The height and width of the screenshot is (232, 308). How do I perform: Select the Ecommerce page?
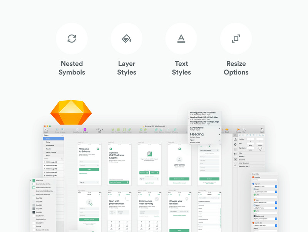(x=54, y=146)
